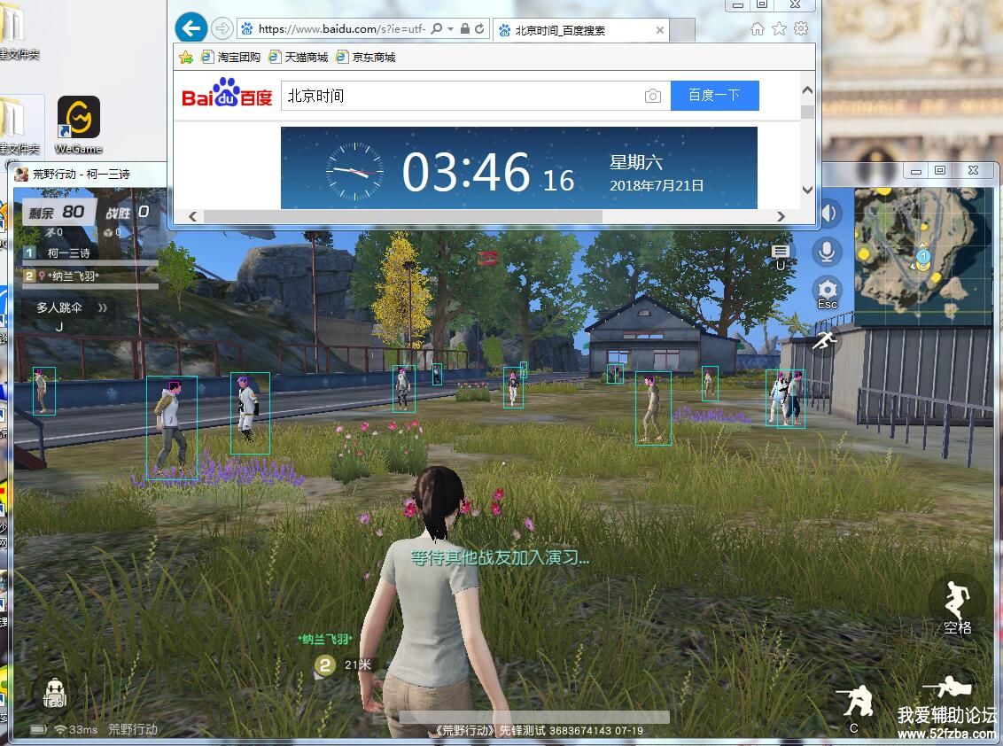Open the address bar dropdown arrow
Screen dimensions: 1003x746
click(x=450, y=28)
